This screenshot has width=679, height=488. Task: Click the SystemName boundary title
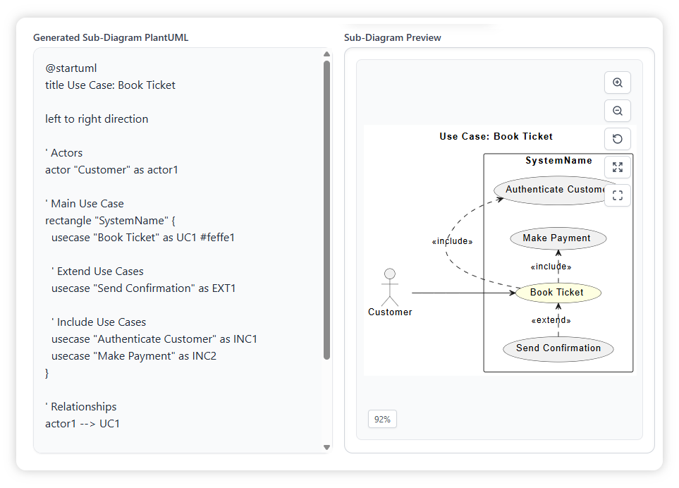[x=558, y=161]
